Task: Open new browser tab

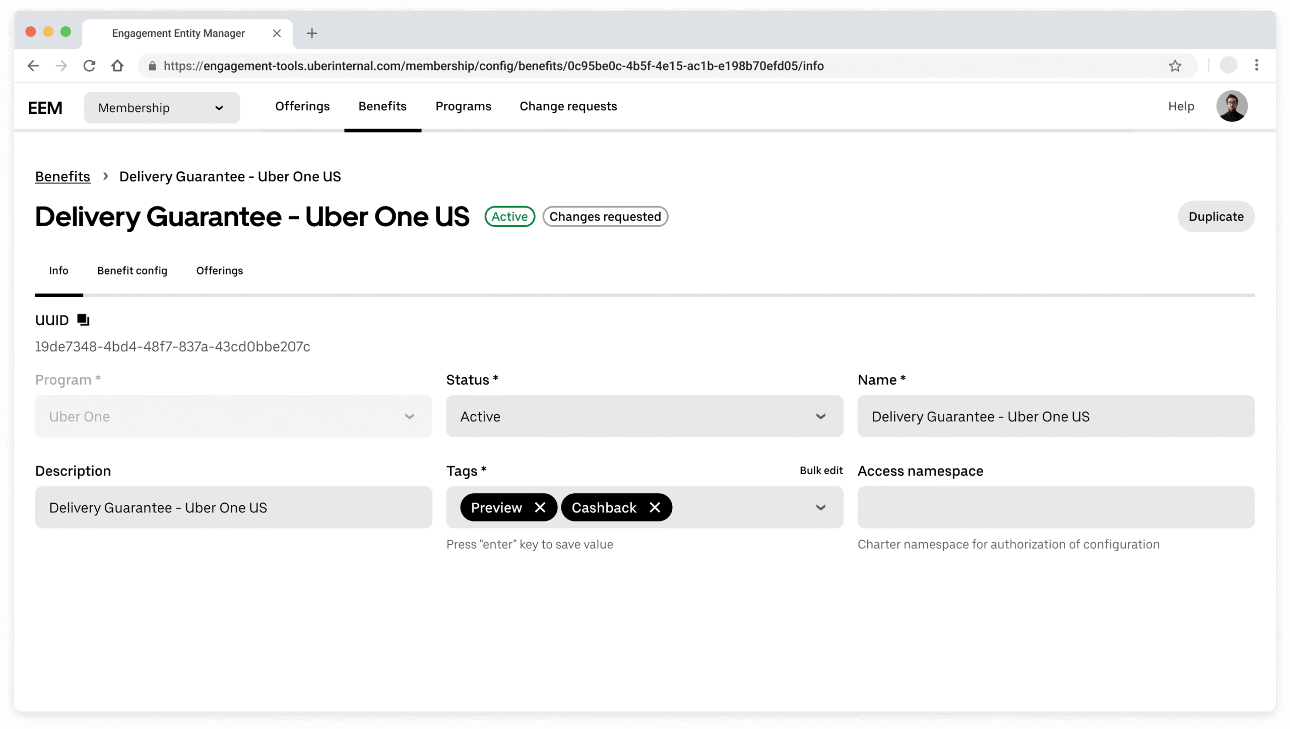Action: tap(312, 33)
